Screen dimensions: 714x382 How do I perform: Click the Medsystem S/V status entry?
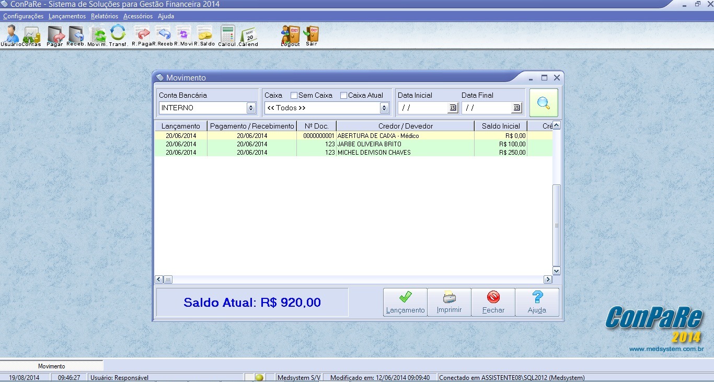[299, 377]
